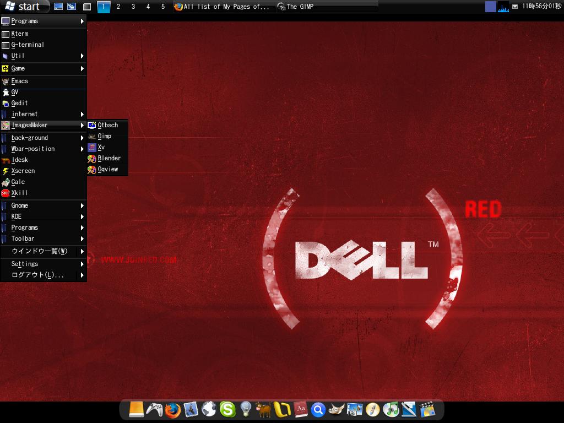Expand the Game submenu
The width and height of the screenshot is (564, 423).
point(44,68)
